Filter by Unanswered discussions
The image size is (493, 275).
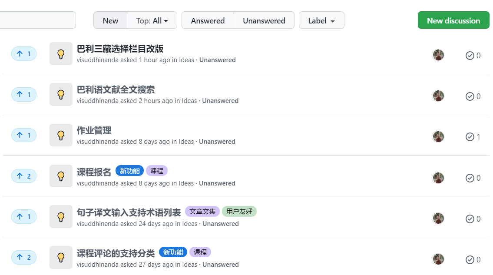(264, 20)
